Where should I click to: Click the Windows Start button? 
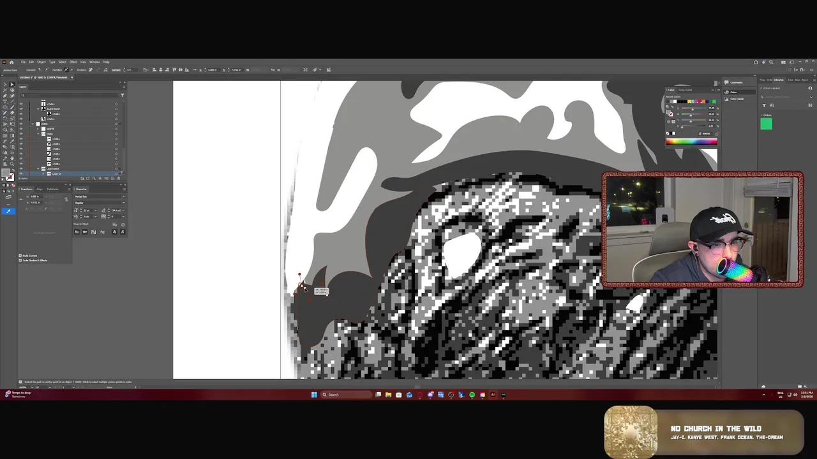pyautogui.click(x=314, y=395)
